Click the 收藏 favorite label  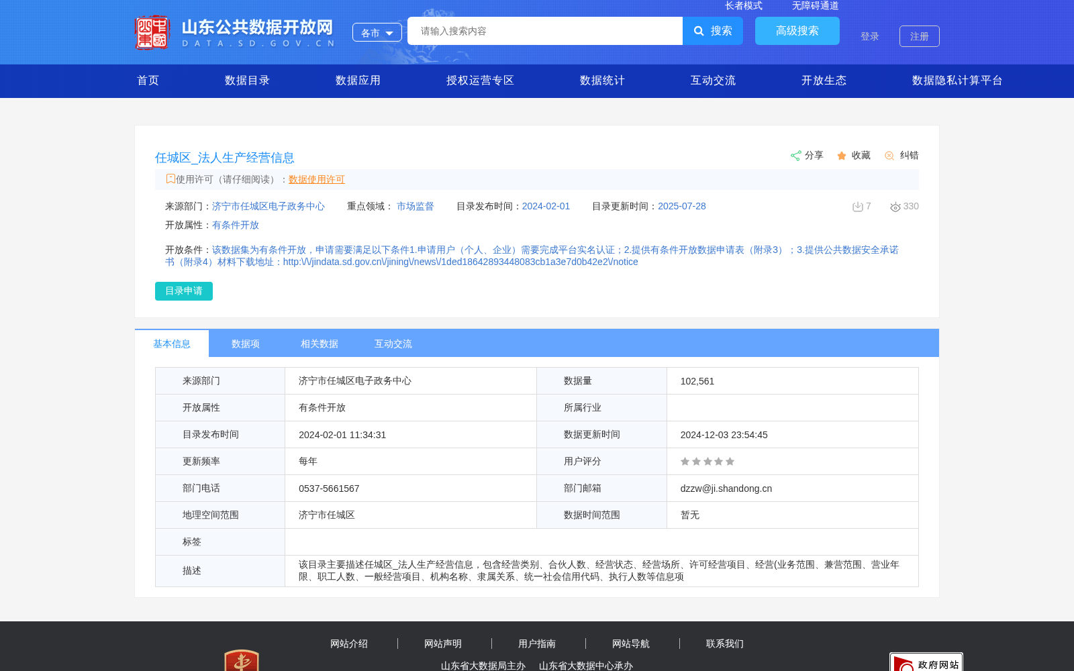tap(861, 155)
